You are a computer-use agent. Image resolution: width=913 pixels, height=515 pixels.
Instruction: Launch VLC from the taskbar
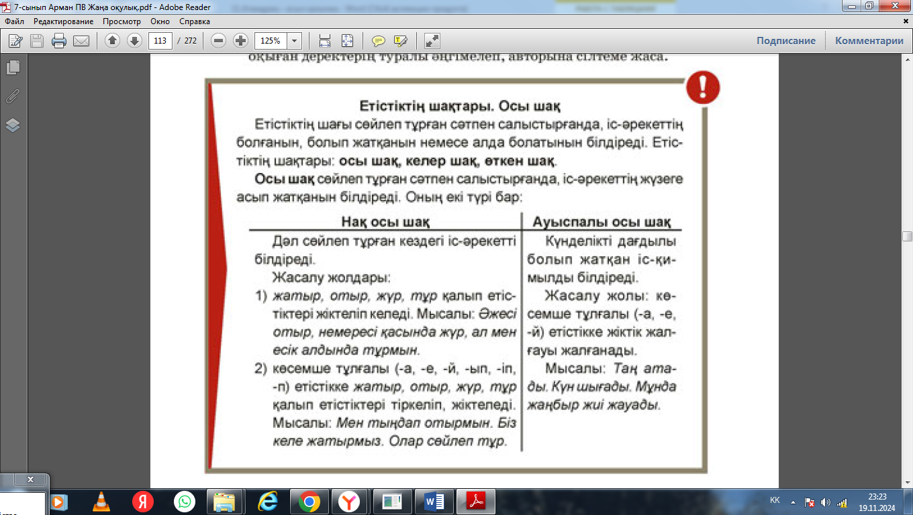[101, 501]
